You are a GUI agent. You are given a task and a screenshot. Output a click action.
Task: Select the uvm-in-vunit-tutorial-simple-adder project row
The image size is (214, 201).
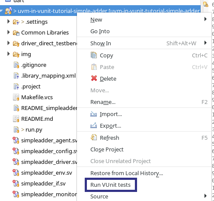click(x=100, y=11)
